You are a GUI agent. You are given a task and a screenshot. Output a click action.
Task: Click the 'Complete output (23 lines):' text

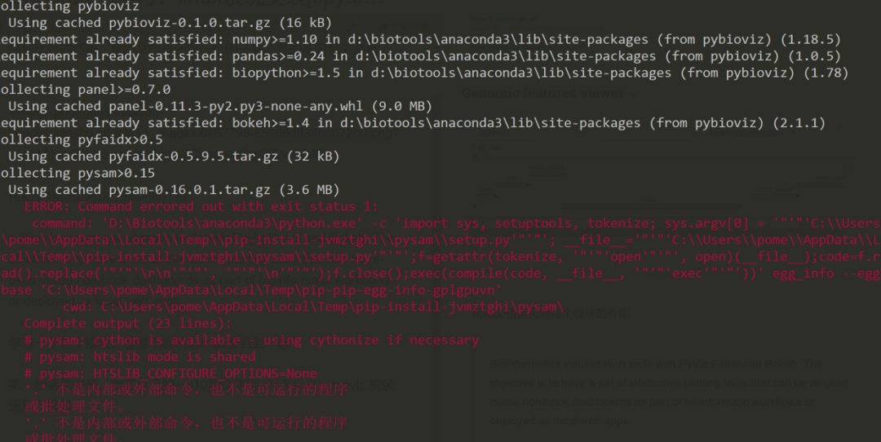[127, 324]
